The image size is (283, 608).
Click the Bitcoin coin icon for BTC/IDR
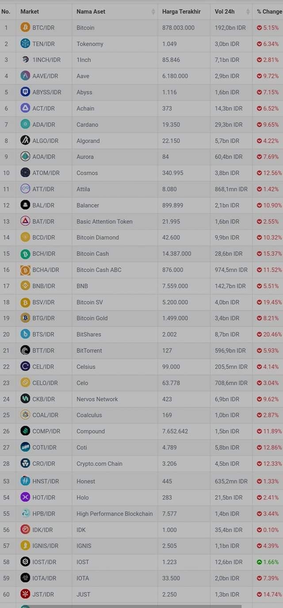point(25,27)
